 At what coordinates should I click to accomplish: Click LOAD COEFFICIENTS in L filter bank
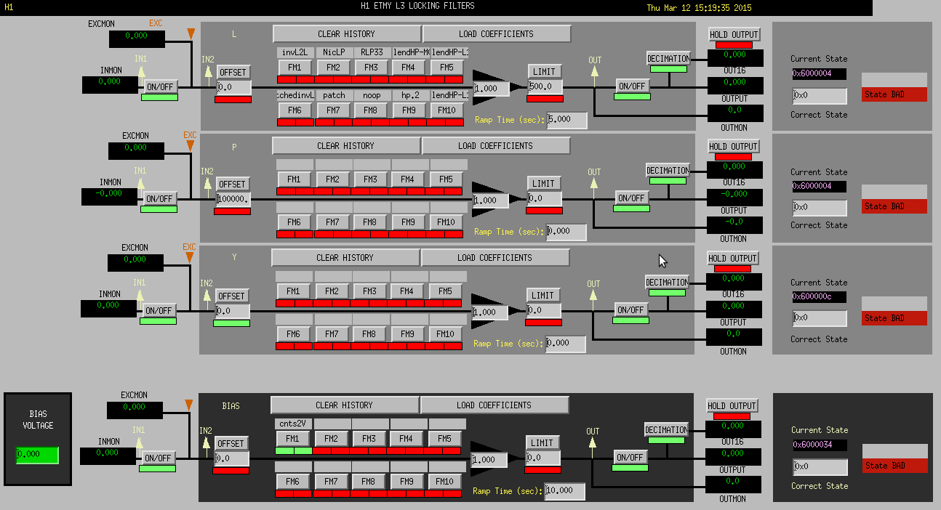497,34
